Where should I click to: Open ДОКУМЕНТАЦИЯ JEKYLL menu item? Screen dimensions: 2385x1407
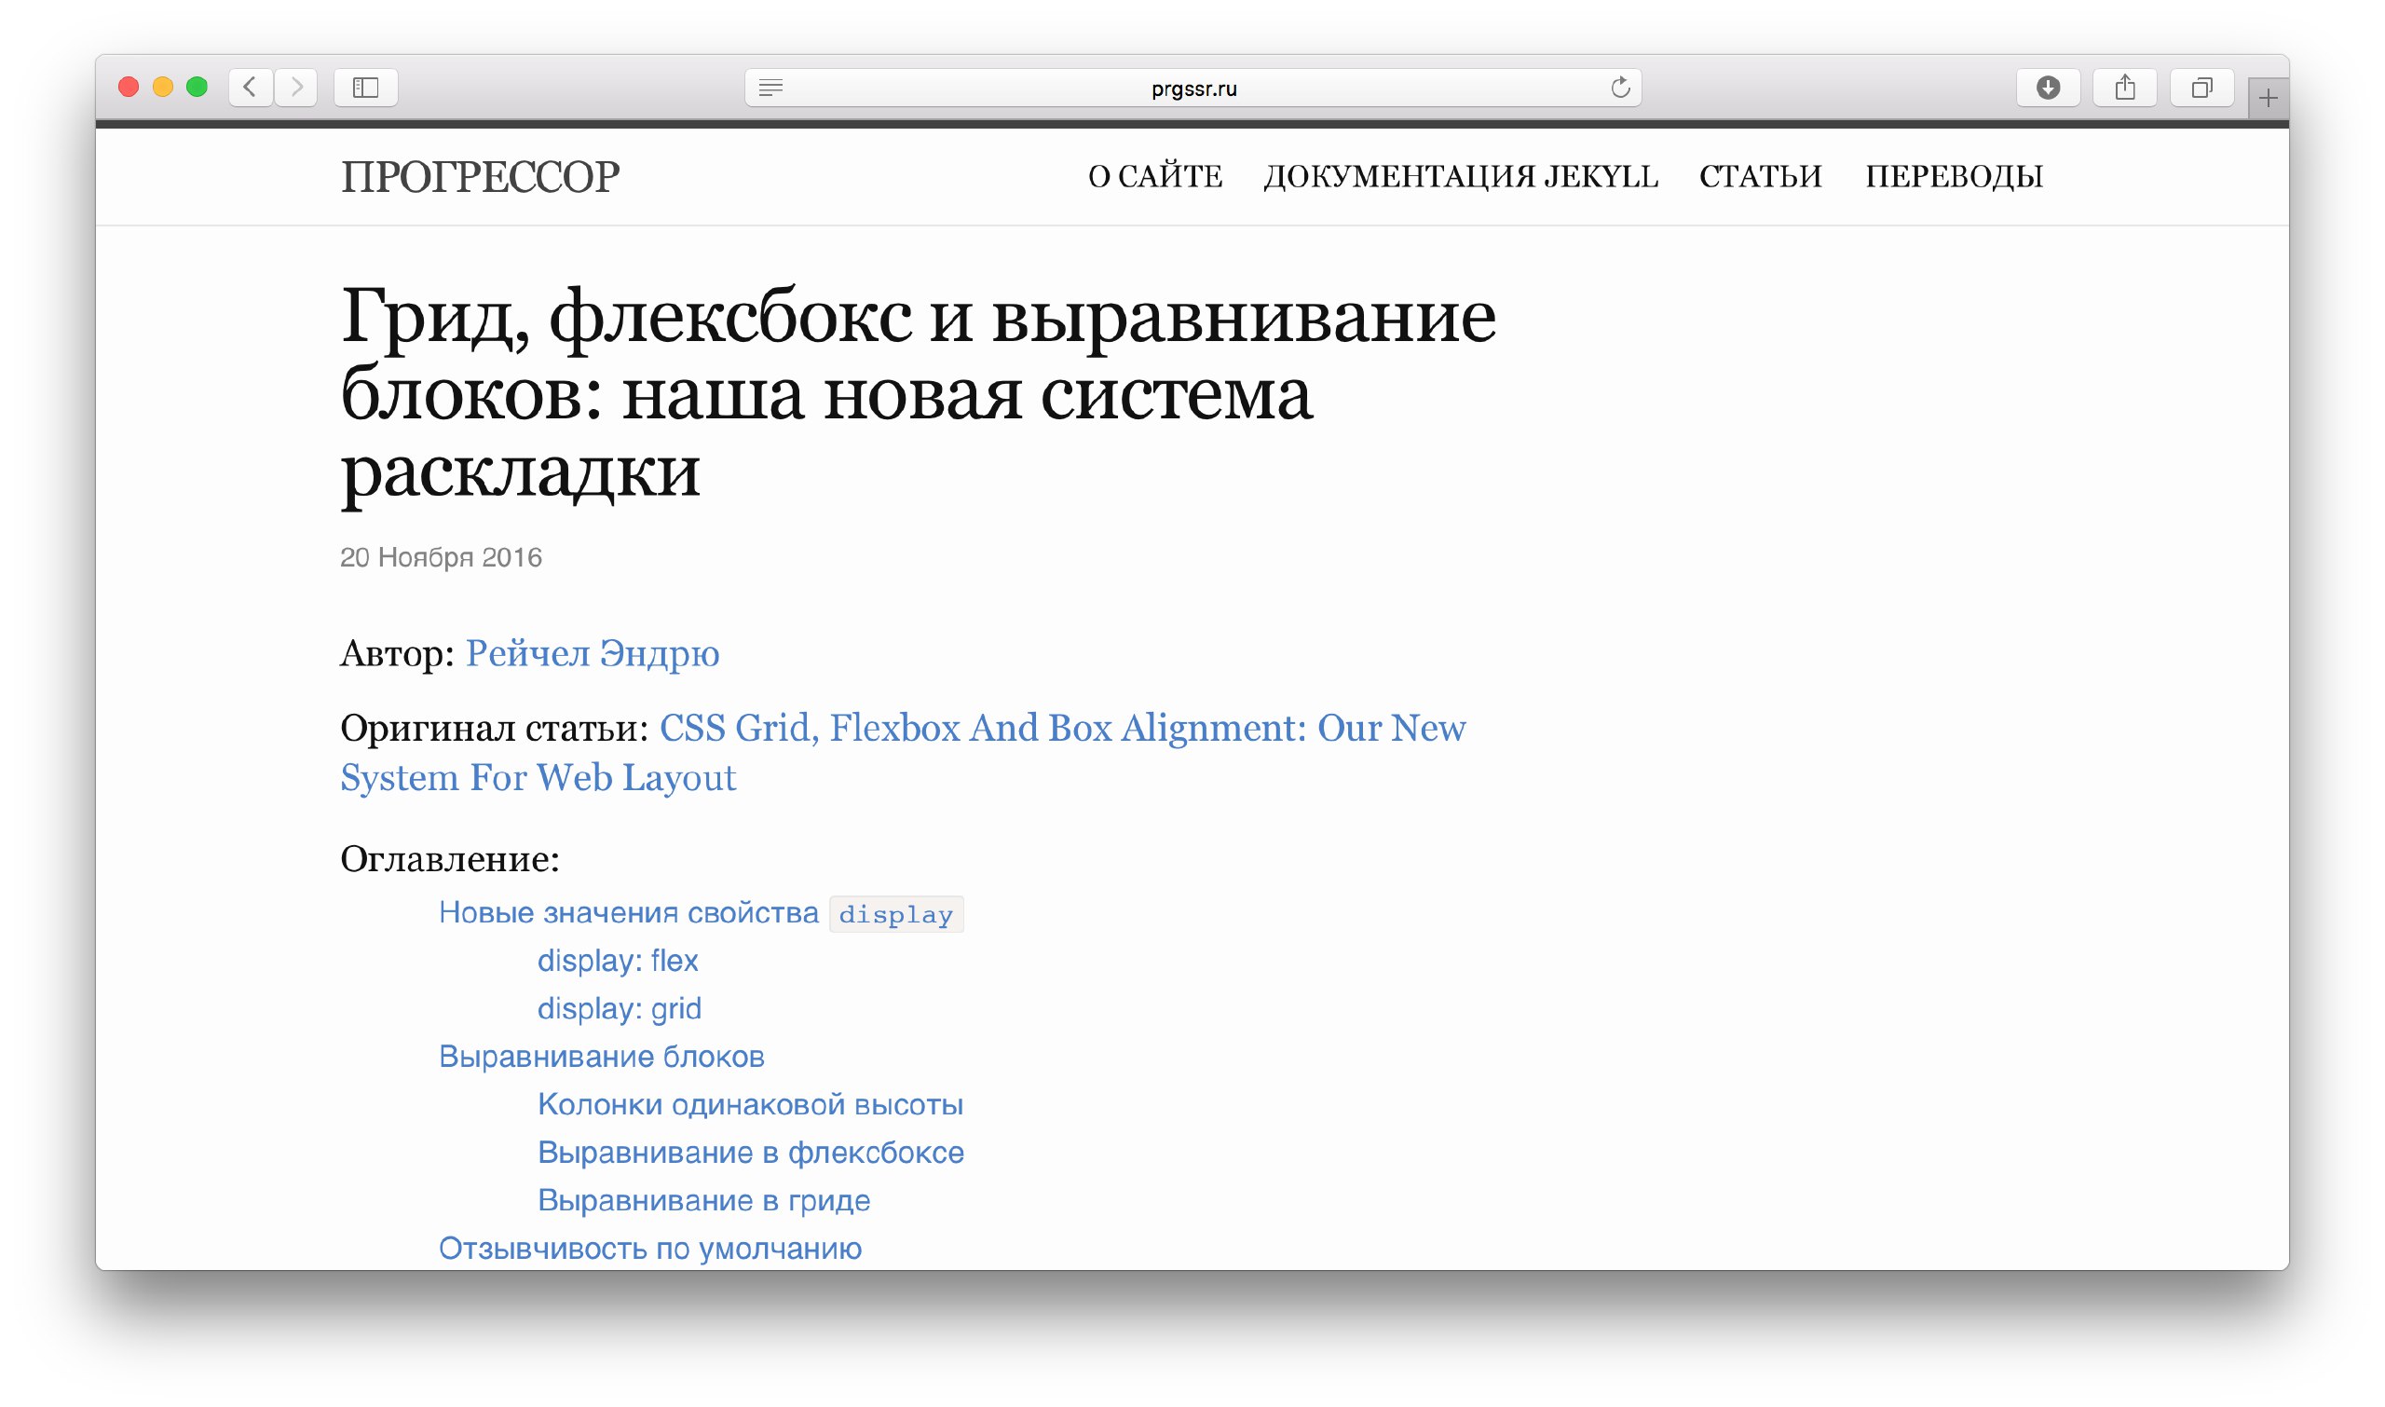pyautogui.click(x=1461, y=176)
